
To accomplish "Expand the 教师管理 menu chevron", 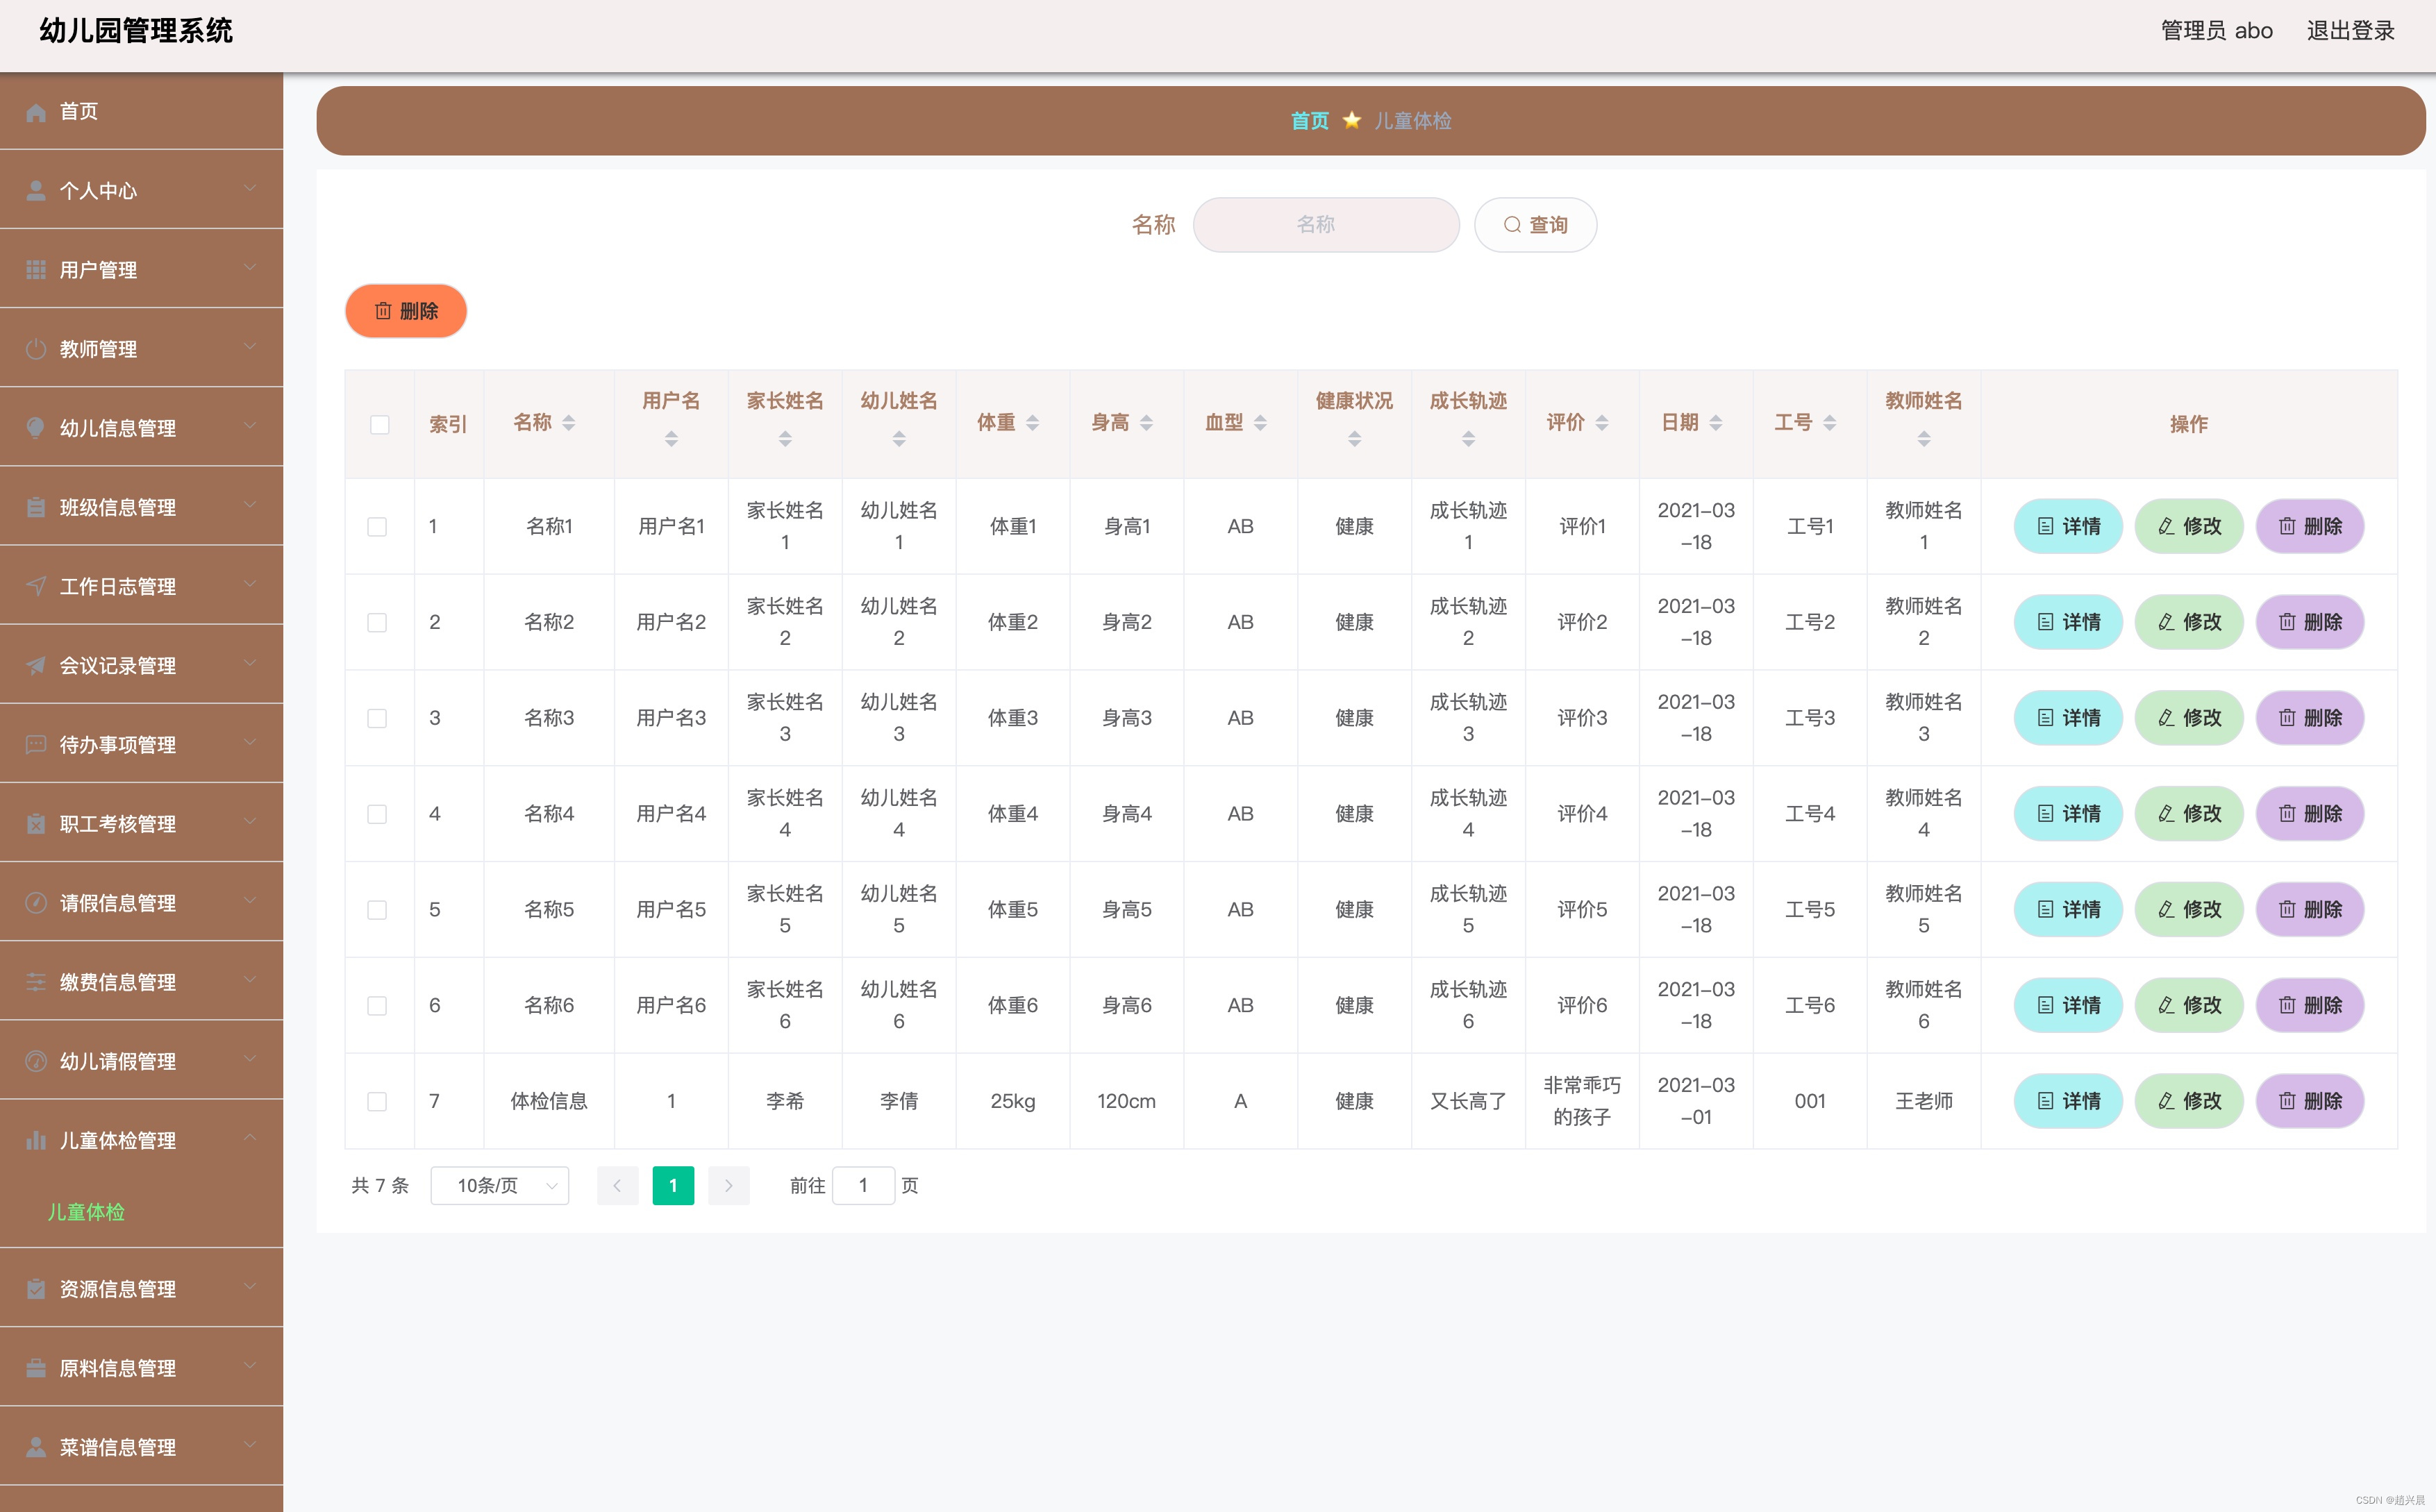I will (x=250, y=346).
